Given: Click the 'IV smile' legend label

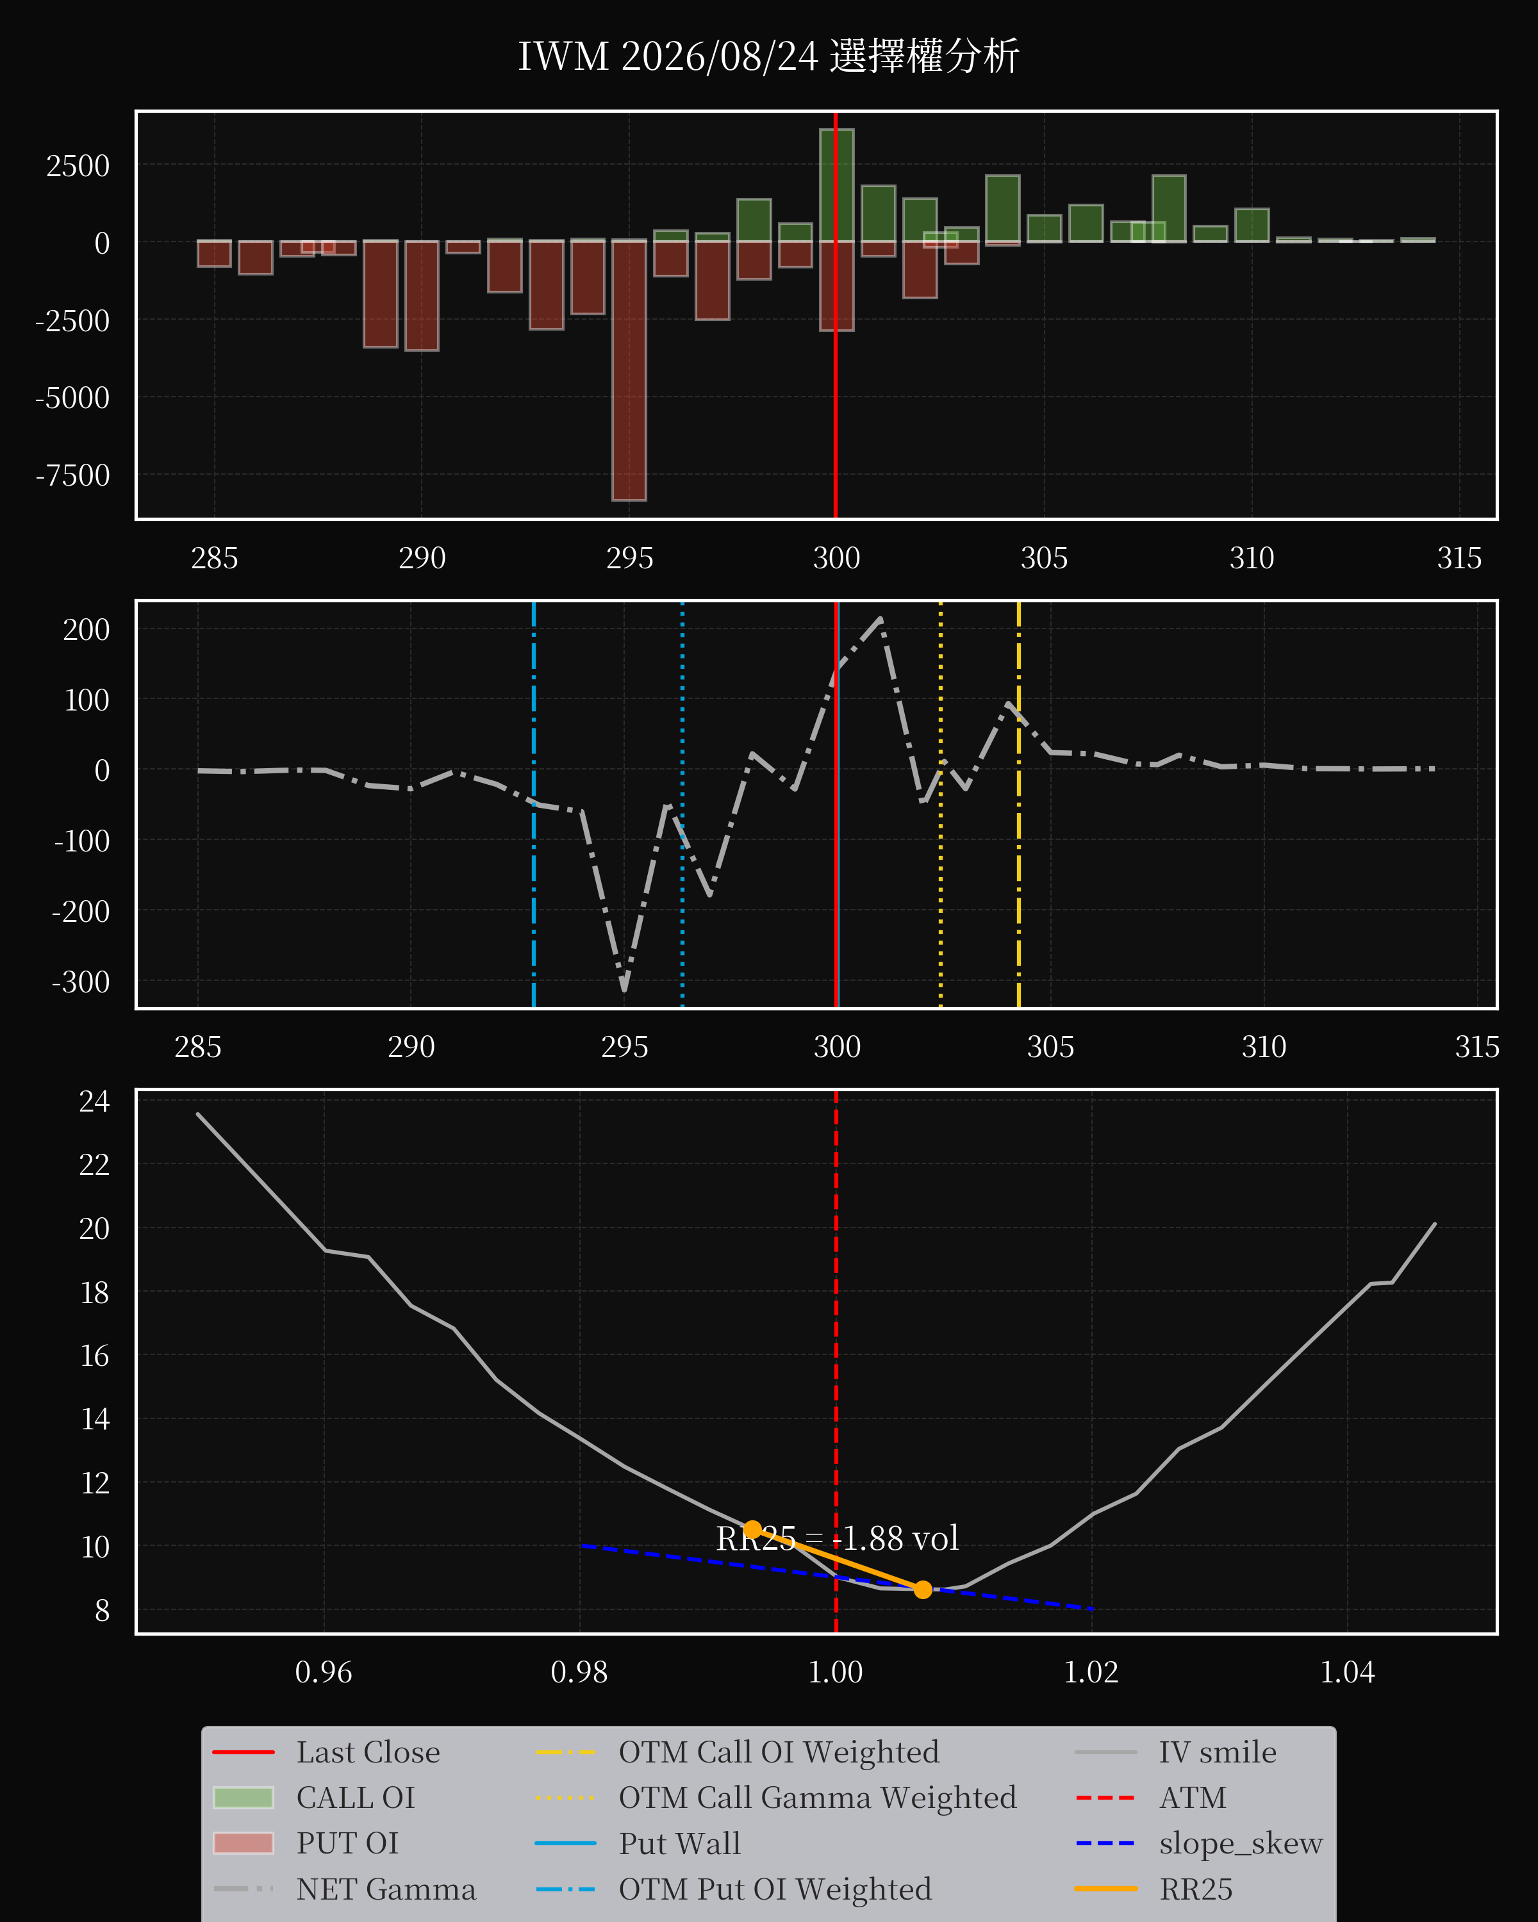Looking at the screenshot, I should pos(1217,1752).
